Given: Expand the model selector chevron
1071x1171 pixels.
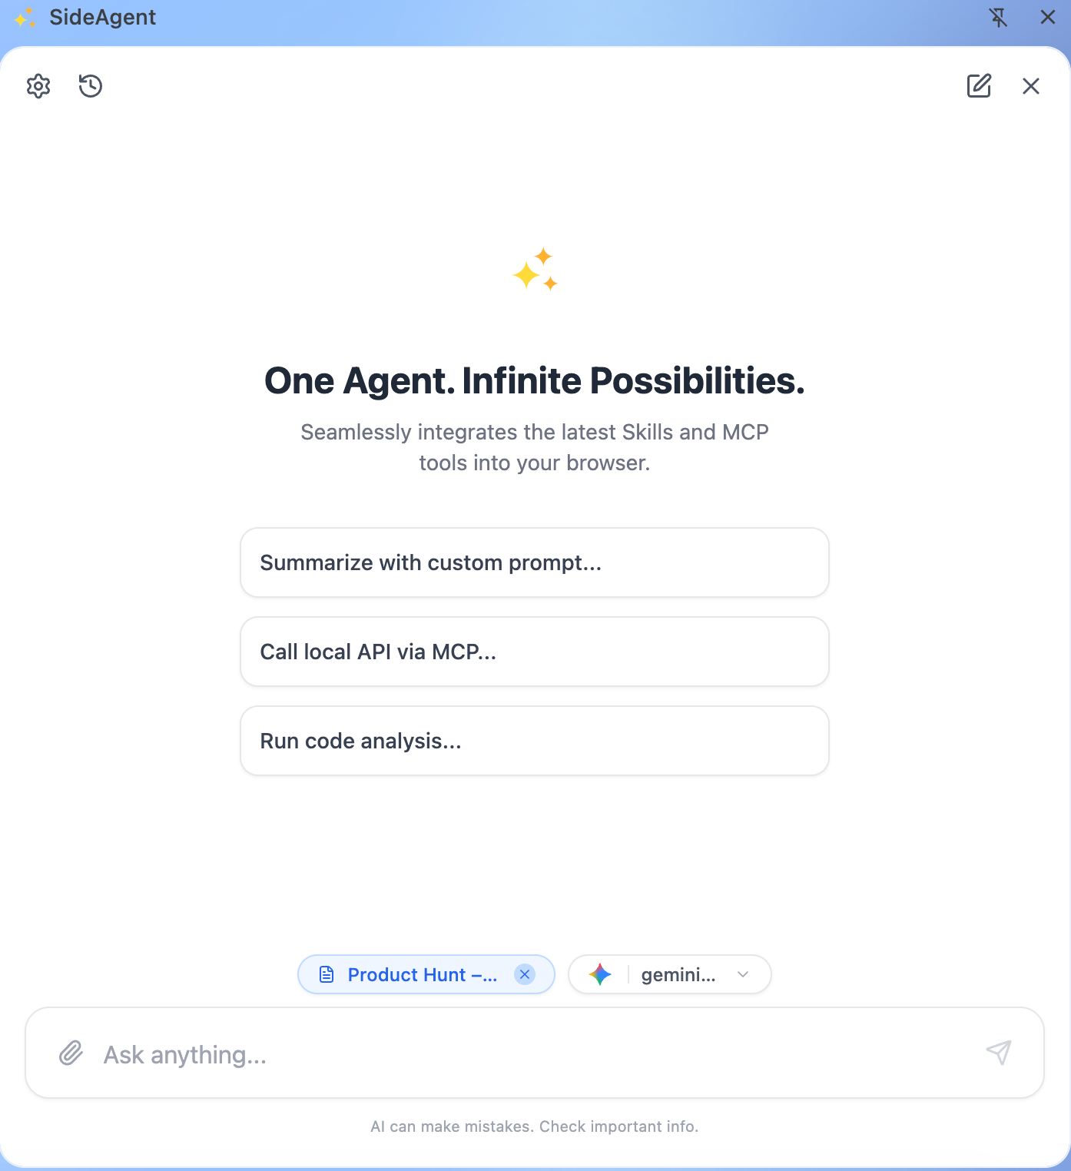Looking at the screenshot, I should click(742, 974).
